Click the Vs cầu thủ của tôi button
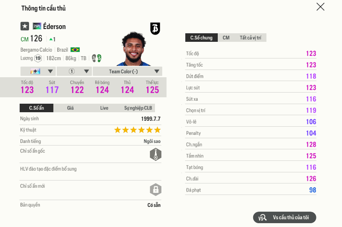Screen dimensions: 342x227 [x=285, y=218]
